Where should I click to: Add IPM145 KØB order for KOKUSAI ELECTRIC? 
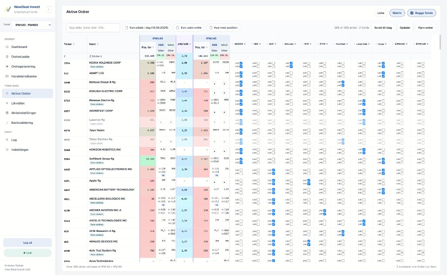(214, 93)
